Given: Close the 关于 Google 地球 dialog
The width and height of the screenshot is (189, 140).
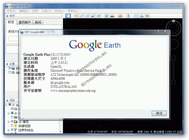Looking at the screenshot, I should pos(165,31).
